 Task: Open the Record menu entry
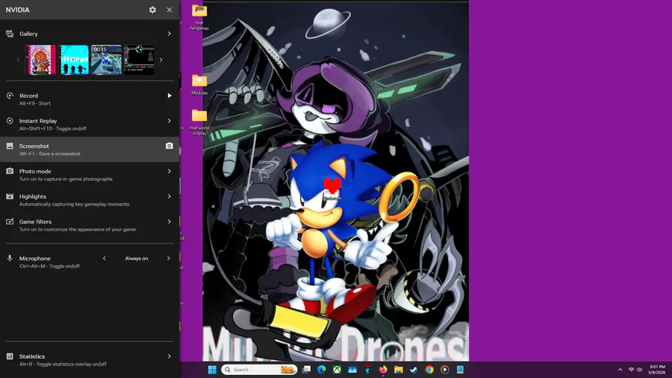coord(89,99)
